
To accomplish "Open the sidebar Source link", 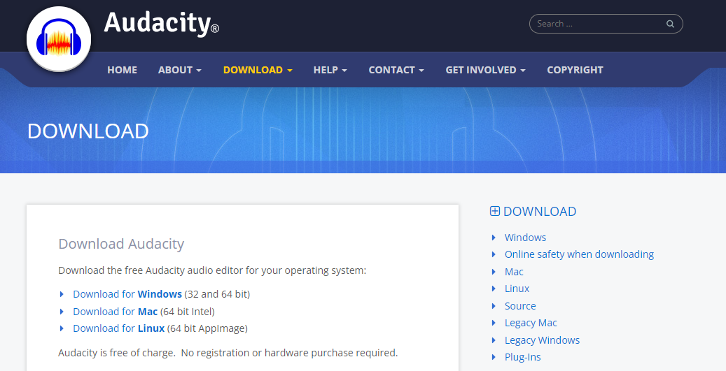I will (520, 306).
